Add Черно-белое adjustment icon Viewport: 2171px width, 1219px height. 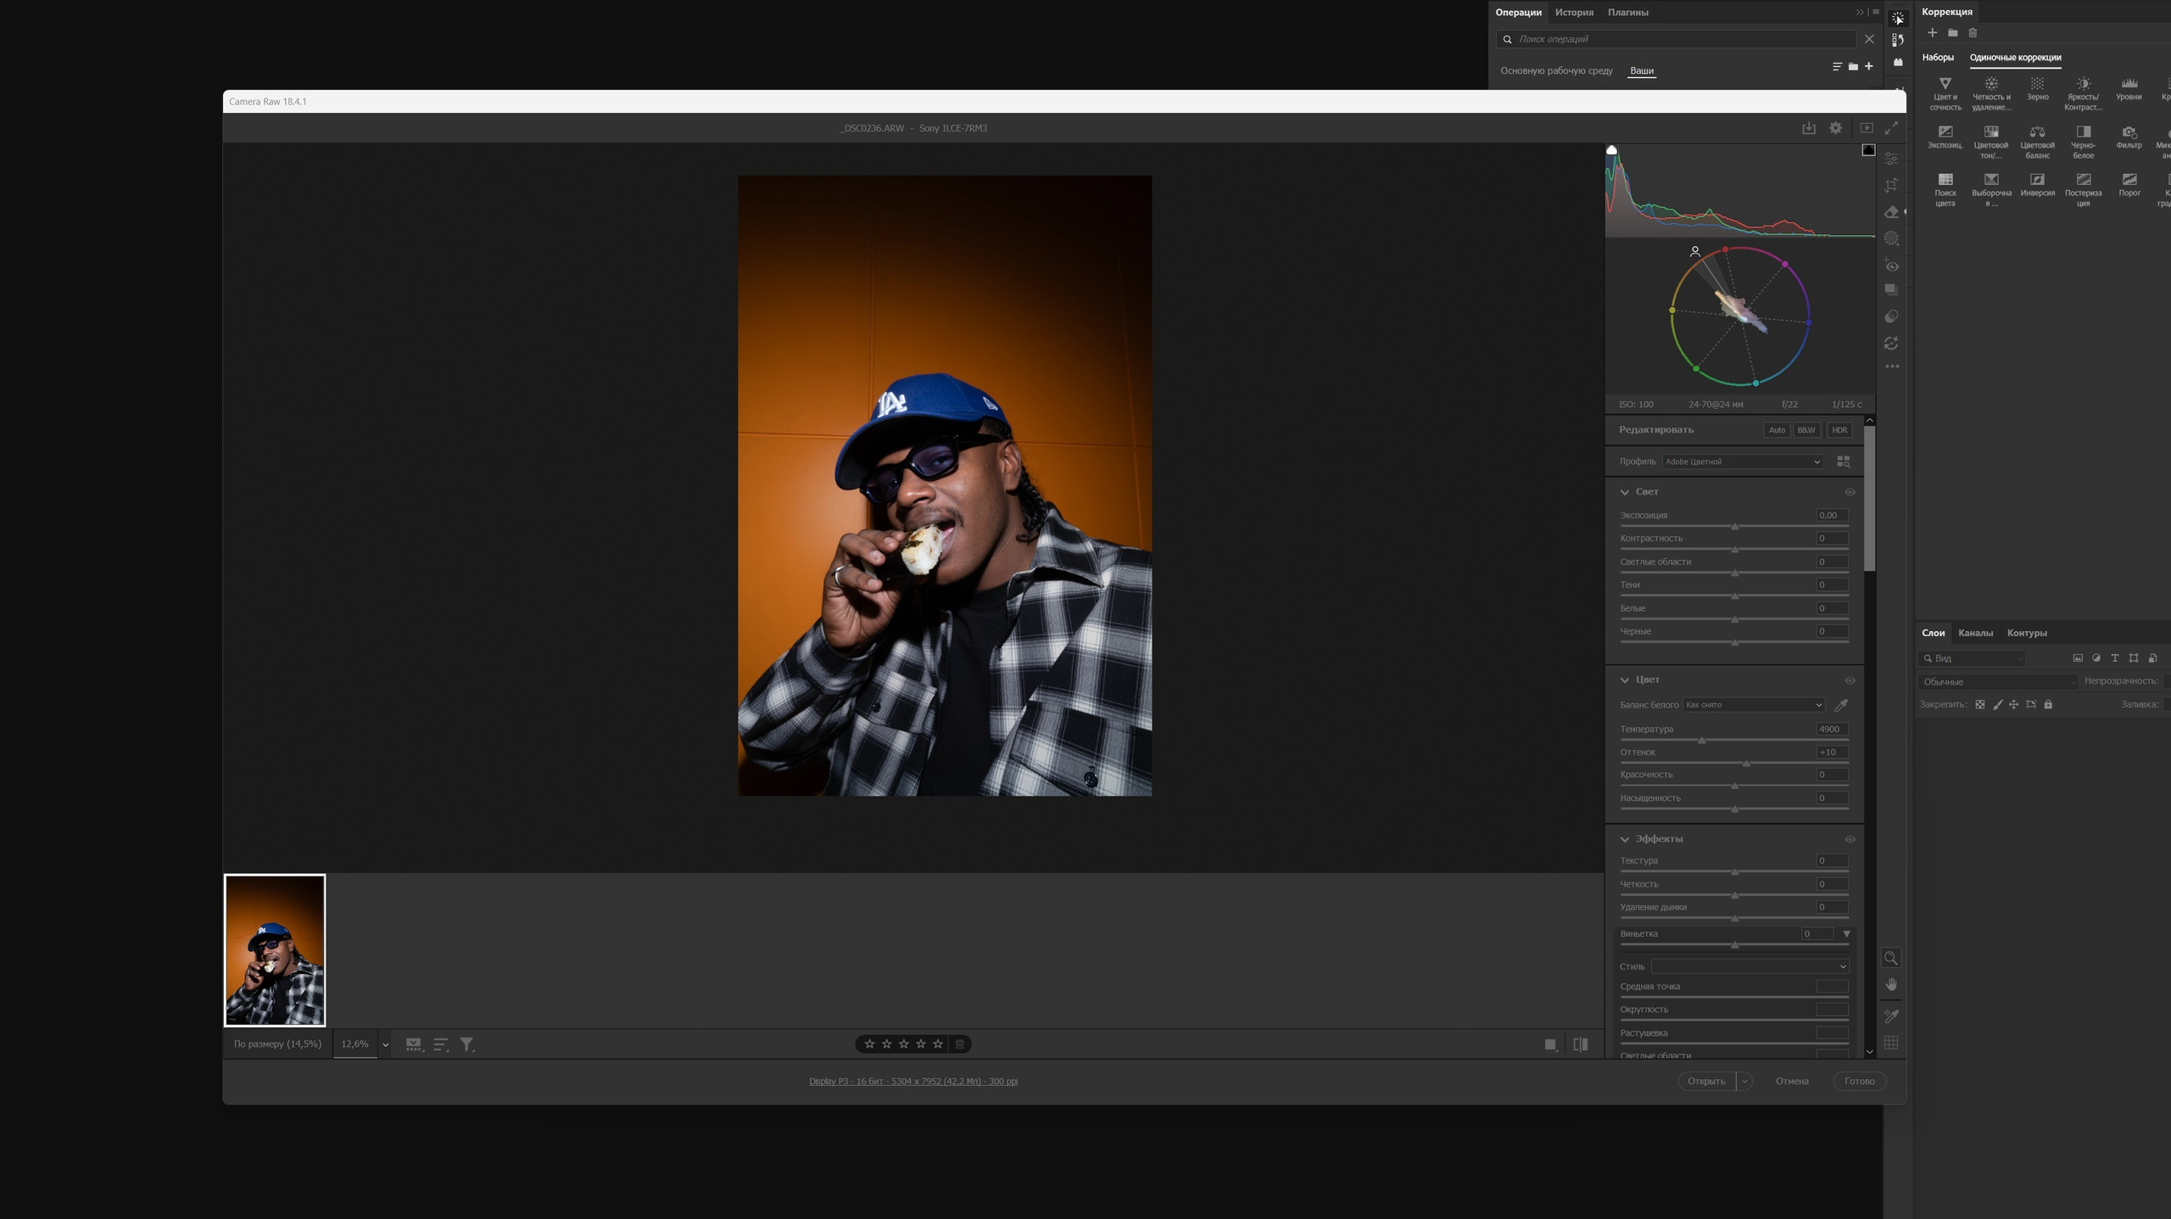tap(2083, 142)
